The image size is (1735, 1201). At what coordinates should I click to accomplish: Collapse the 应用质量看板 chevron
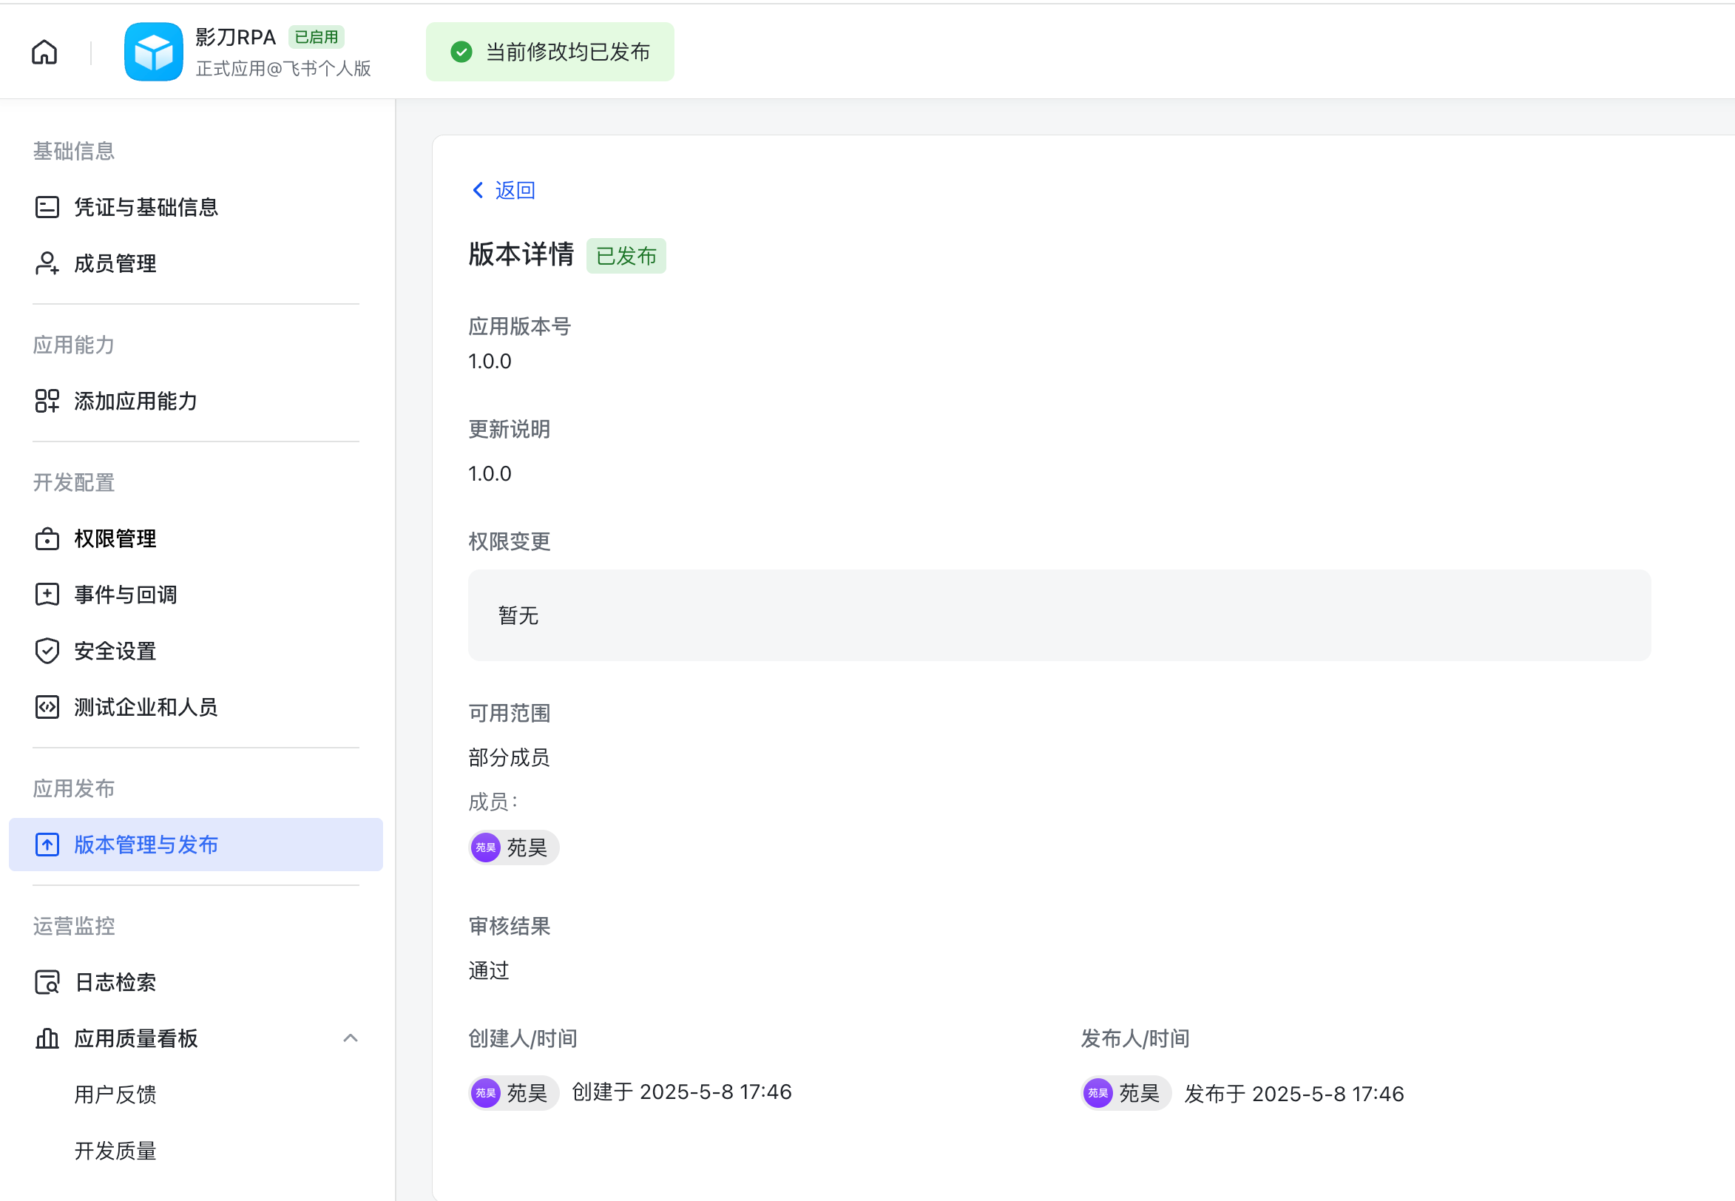(x=350, y=1038)
